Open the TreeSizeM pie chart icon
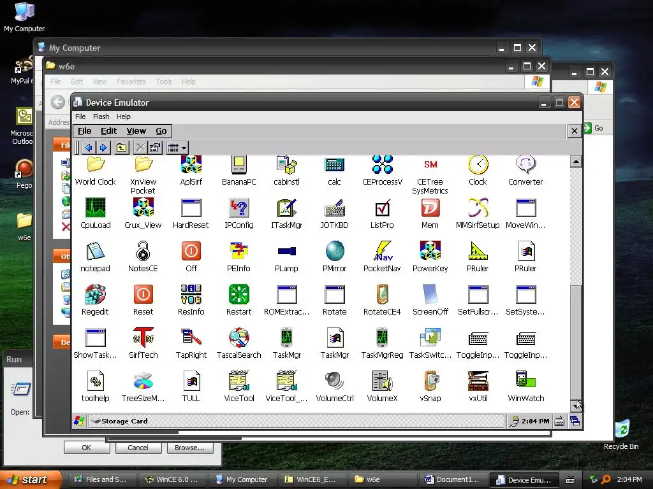This screenshot has height=489, width=653. click(143, 381)
